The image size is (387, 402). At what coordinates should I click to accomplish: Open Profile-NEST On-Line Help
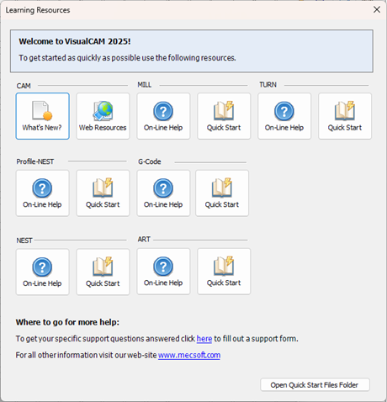(x=43, y=193)
